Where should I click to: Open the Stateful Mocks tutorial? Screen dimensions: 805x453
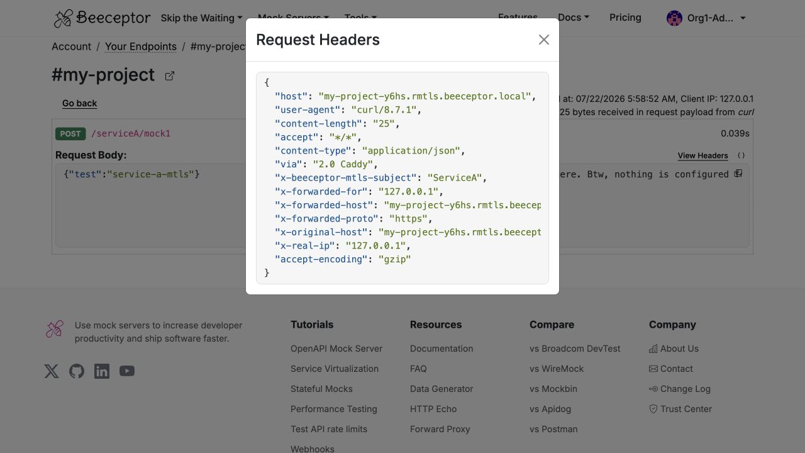(321, 389)
